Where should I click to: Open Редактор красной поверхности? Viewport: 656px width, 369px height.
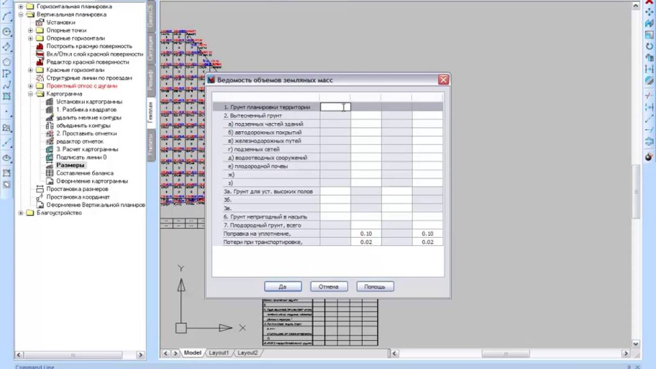click(88, 62)
